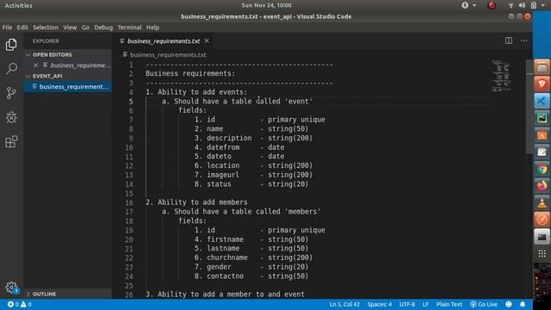Open the Explorer view in activity bar
Image resolution: width=551 pixels, height=310 pixels.
11,45
